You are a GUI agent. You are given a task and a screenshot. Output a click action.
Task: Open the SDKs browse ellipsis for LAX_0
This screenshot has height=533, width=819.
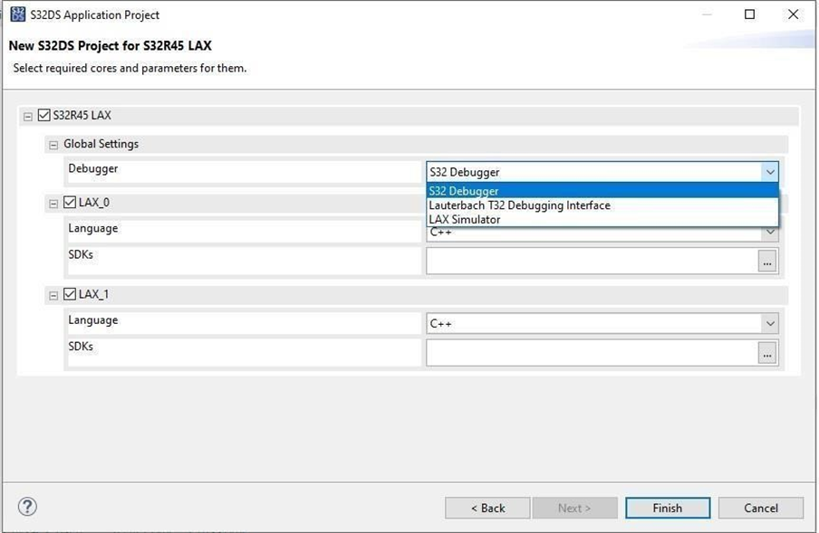click(x=766, y=261)
